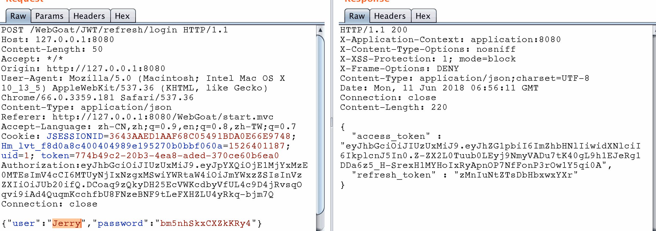
Task: Click the request Connection: close line
Action: pos(49,204)
